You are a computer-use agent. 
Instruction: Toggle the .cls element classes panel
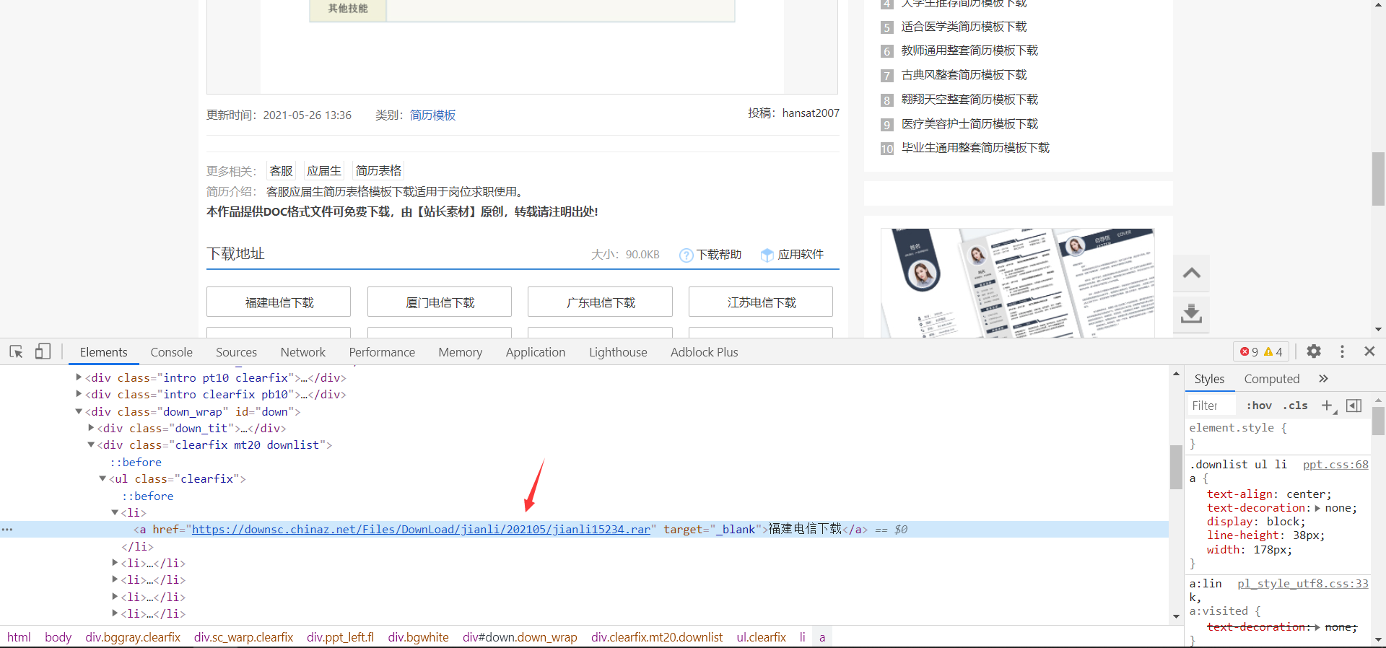tap(1296, 406)
